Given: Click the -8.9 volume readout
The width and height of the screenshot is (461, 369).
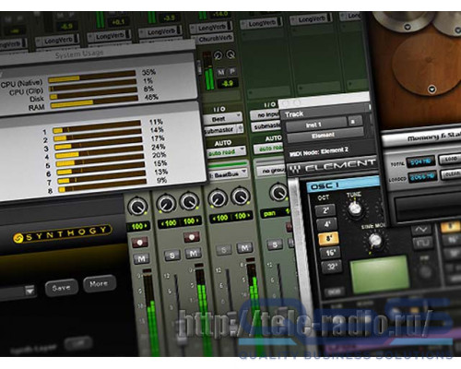Looking at the screenshot, I should 228,83.
